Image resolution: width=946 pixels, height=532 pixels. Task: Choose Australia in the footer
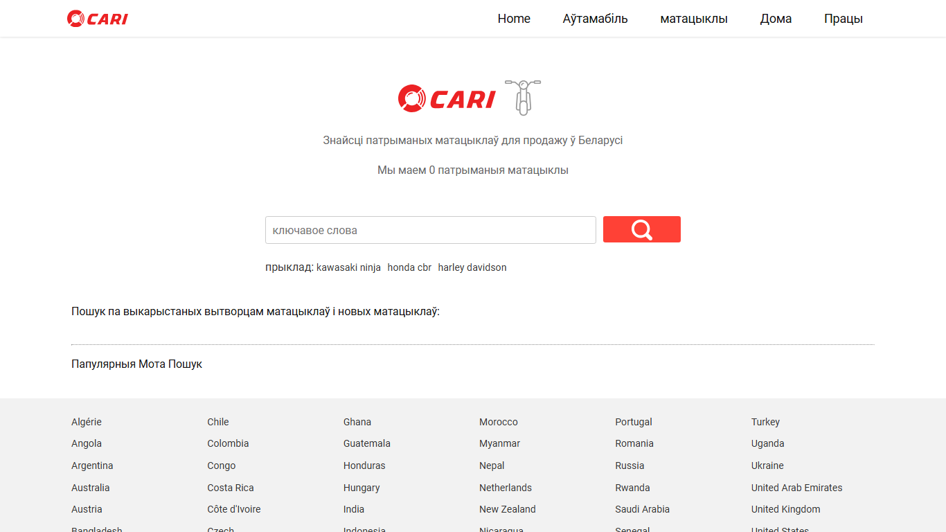pyautogui.click(x=91, y=488)
